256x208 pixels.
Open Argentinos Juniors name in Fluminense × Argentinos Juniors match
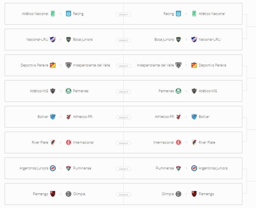pyautogui.click(x=213, y=168)
